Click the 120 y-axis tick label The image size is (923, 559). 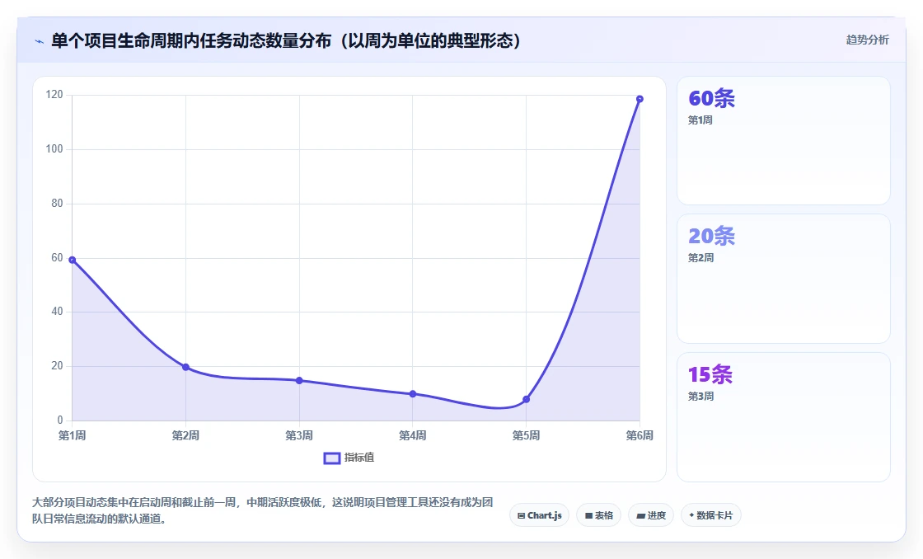click(54, 95)
